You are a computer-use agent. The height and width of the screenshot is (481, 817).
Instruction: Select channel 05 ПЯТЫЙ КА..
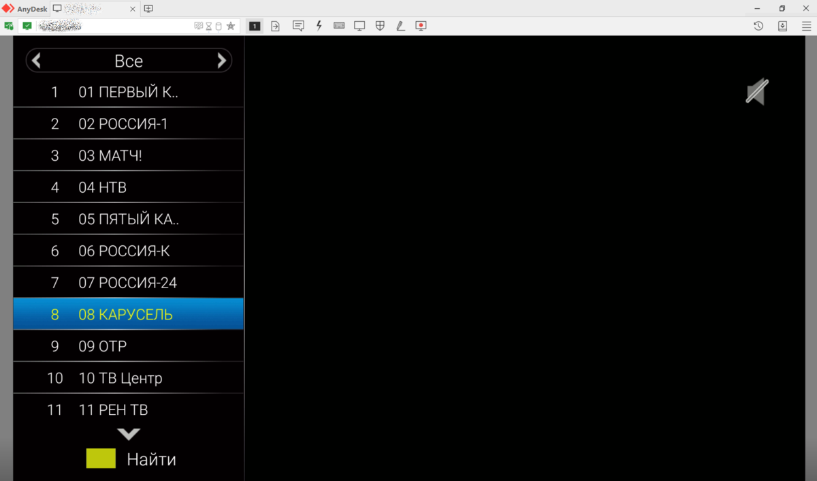[128, 219]
